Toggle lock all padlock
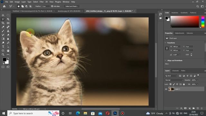The height and width of the screenshot is (116, 206). tap(184, 84)
